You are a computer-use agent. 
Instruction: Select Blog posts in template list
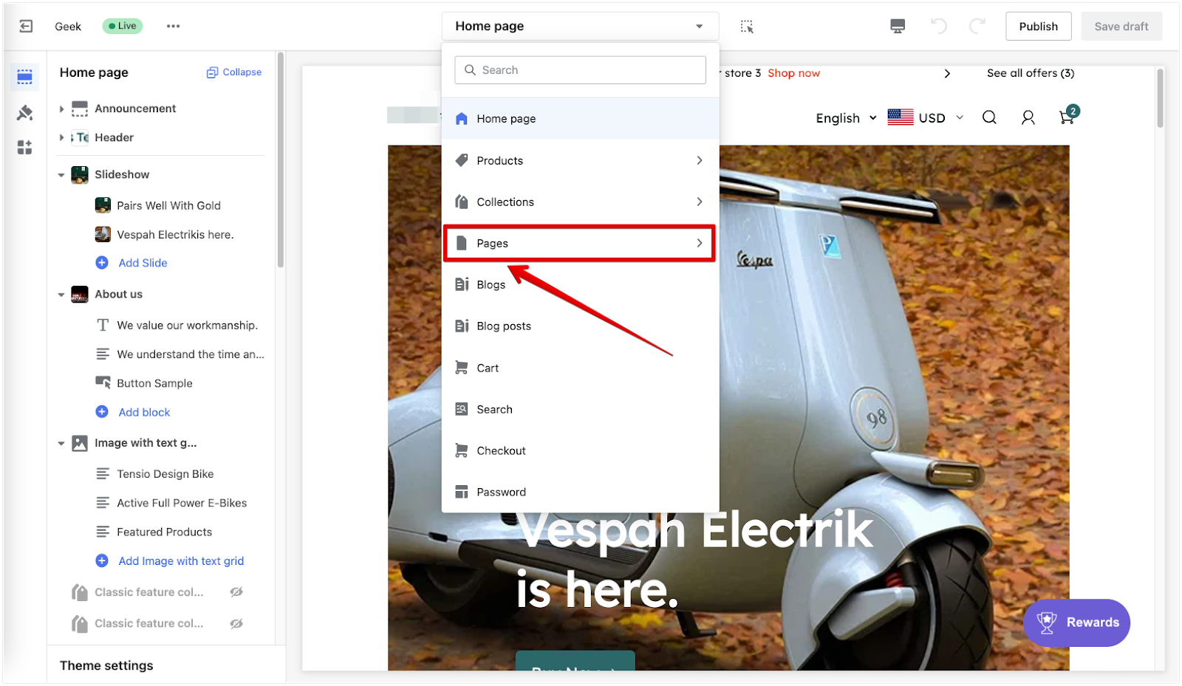580,326
